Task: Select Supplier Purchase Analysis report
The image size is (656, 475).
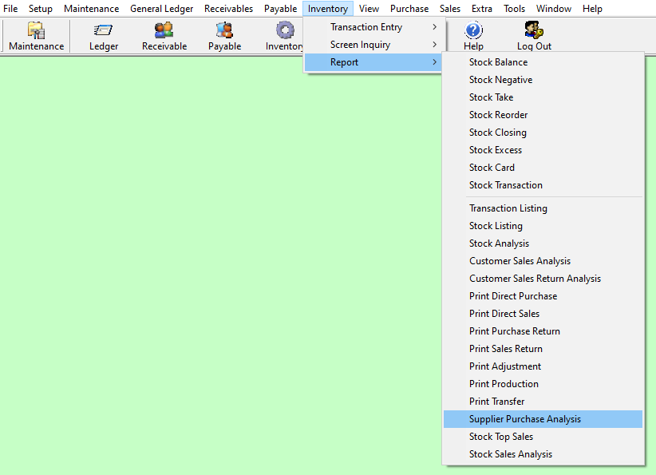Action: pyautogui.click(x=543, y=419)
